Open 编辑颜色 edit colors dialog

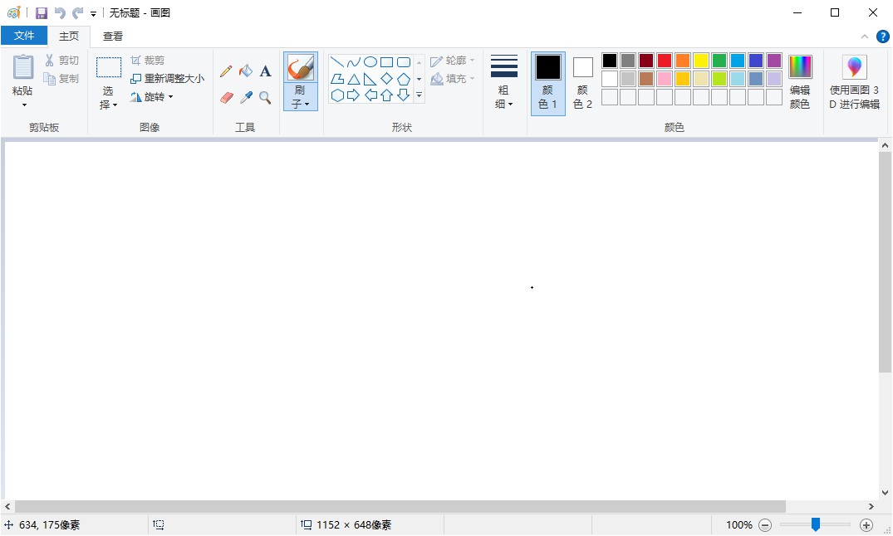click(x=800, y=83)
